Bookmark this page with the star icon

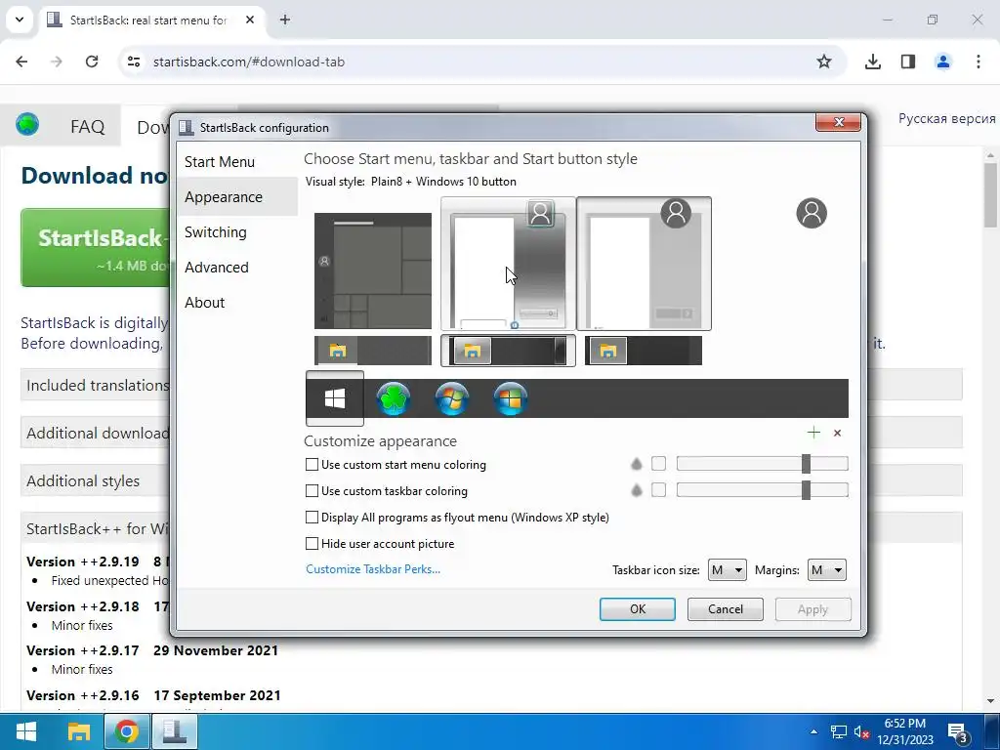click(x=824, y=62)
